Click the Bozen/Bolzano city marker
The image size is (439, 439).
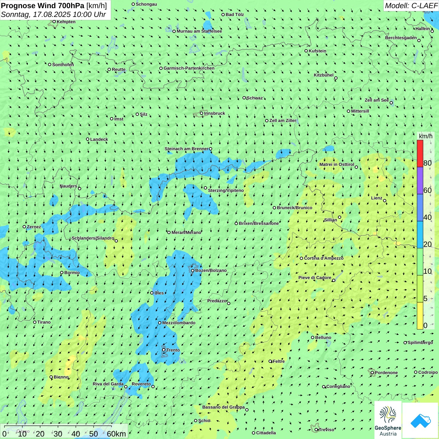pyautogui.click(x=193, y=270)
